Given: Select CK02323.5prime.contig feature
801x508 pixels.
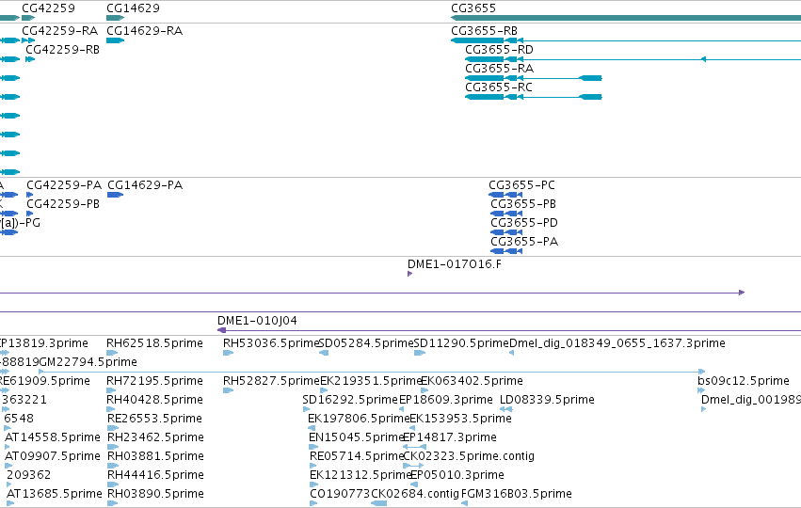Looking at the screenshot, I should 469,456.
